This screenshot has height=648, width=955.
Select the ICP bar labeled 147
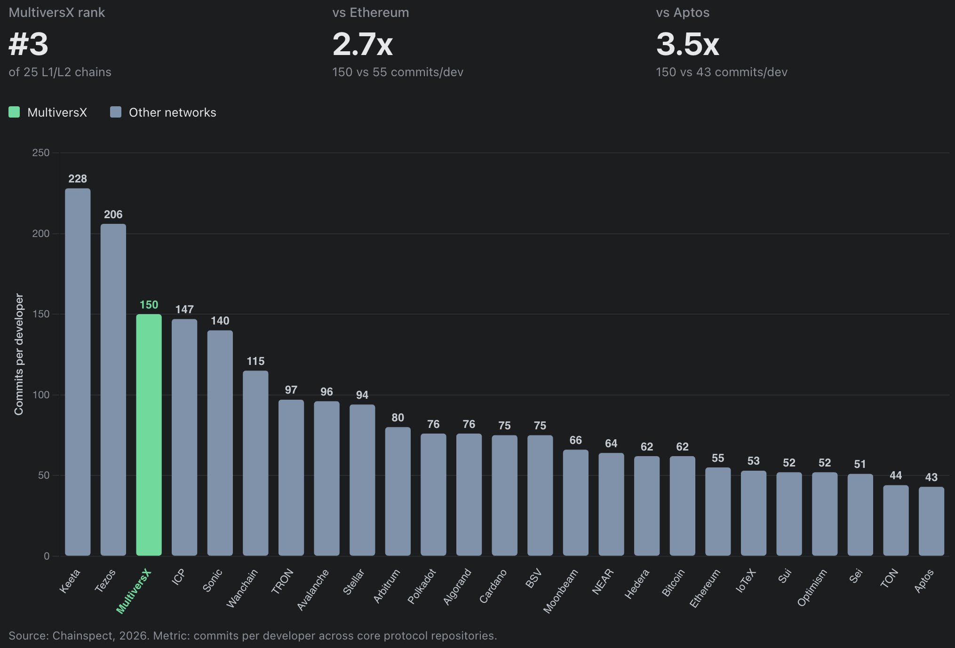[184, 437]
